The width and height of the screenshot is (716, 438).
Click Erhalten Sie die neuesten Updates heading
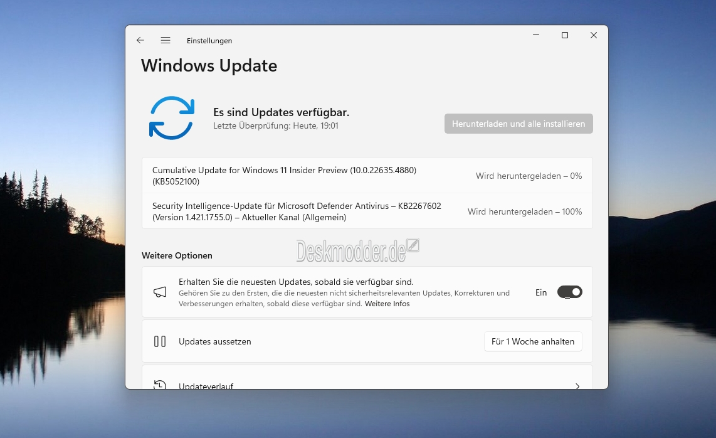296,282
